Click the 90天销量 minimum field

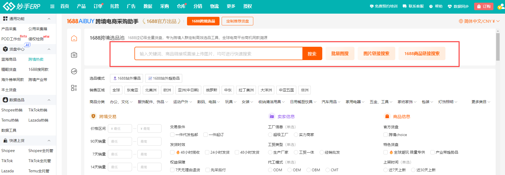coord(120,141)
